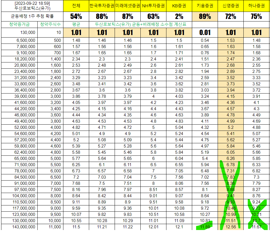Screen dimensions: 270x232
Task: Click the 78,000,000 deposit cell
Action: point(19,171)
